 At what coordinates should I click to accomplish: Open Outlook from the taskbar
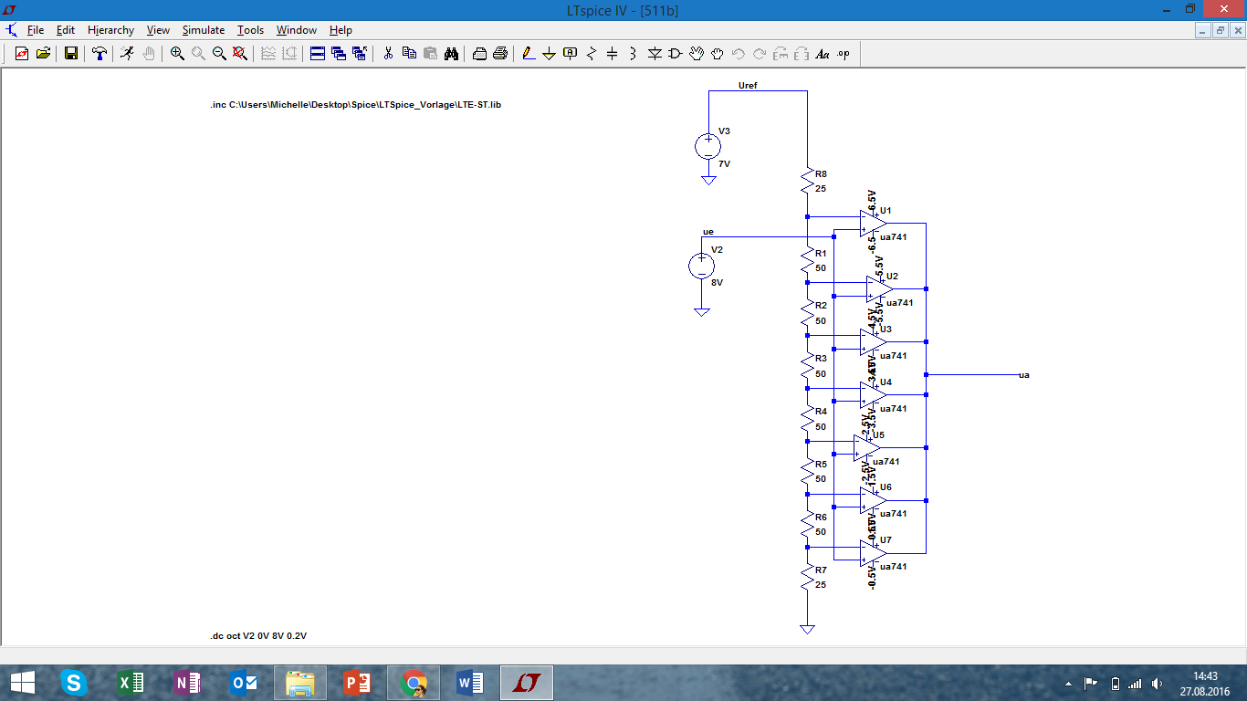coord(244,682)
